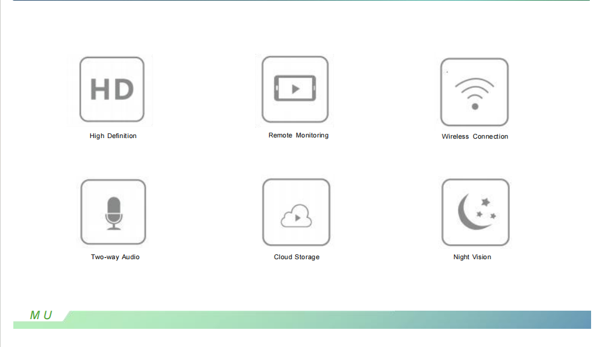Click the HD High Definition icon
This screenshot has height=347, width=602.
click(x=112, y=90)
